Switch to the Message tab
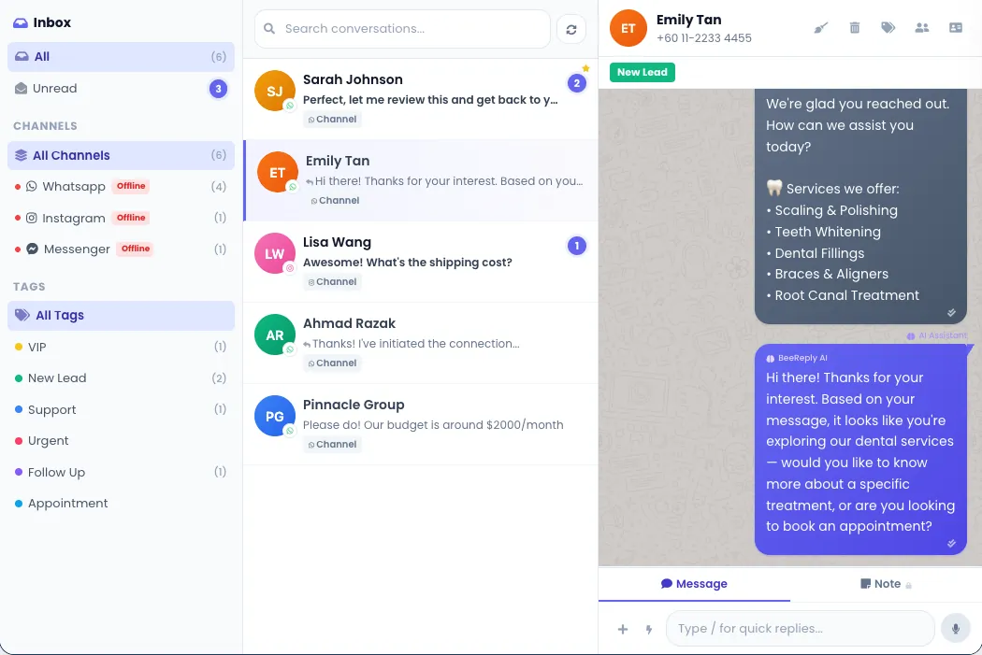The image size is (982, 655). [x=694, y=584]
